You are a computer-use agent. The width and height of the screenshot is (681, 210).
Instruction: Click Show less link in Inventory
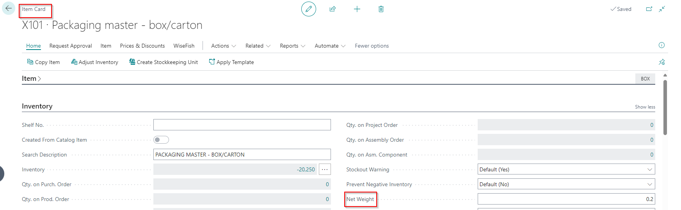(x=645, y=107)
